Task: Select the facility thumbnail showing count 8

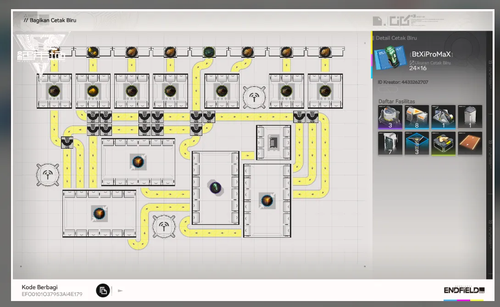Action: point(417,117)
